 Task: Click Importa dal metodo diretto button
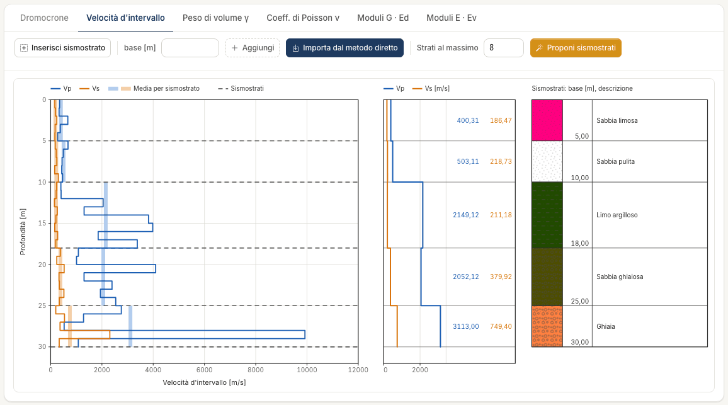pos(344,48)
